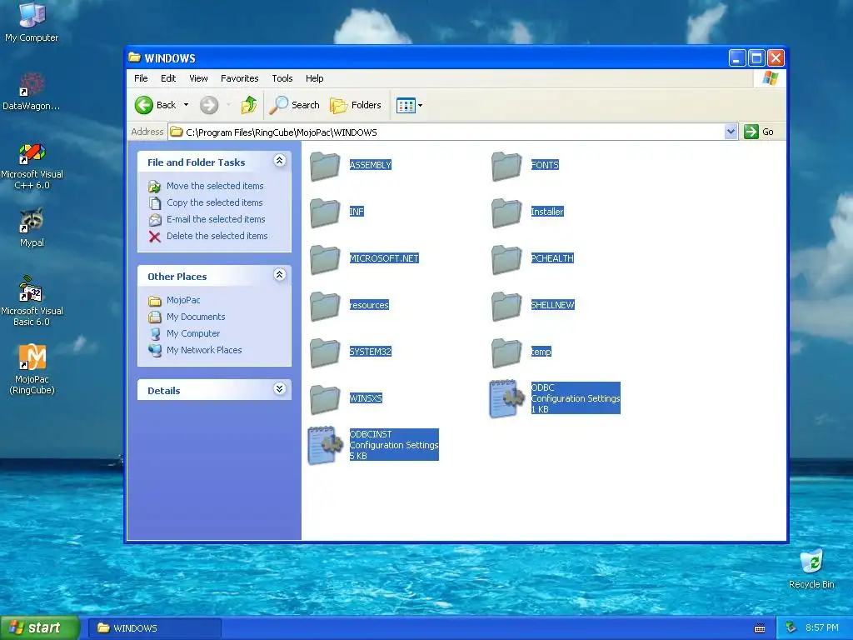Open the ASSEMBLY folder icon
This screenshot has width=853, height=640.
(x=325, y=166)
